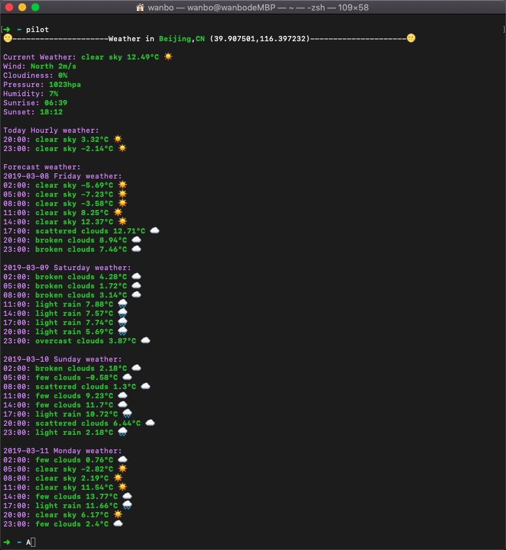Viewport: 506px width, 550px height.
Task: Click rain cloud icon beside light rain 5.69°C
Action: tap(122, 331)
